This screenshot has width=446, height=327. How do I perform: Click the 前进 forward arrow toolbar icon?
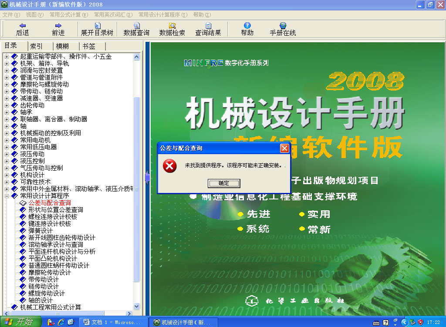click(x=58, y=26)
